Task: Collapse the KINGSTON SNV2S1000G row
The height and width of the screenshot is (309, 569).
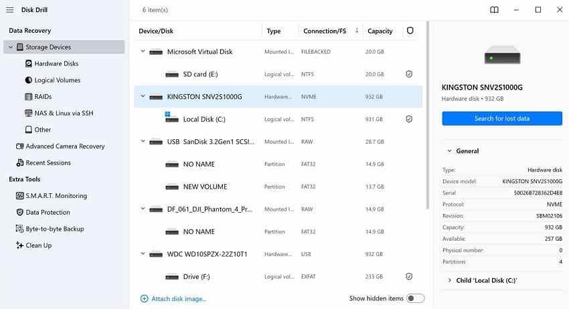Action: pos(143,96)
